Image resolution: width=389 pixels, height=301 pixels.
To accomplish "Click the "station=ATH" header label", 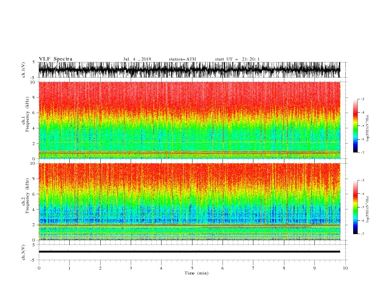I will pyautogui.click(x=182, y=59).
